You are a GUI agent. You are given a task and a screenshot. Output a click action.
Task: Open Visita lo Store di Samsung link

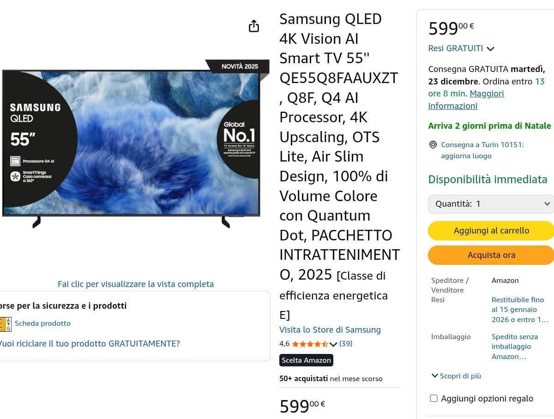(x=330, y=329)
